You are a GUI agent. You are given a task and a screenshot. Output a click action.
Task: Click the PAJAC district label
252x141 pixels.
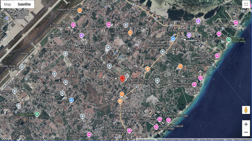pos(70,76)
